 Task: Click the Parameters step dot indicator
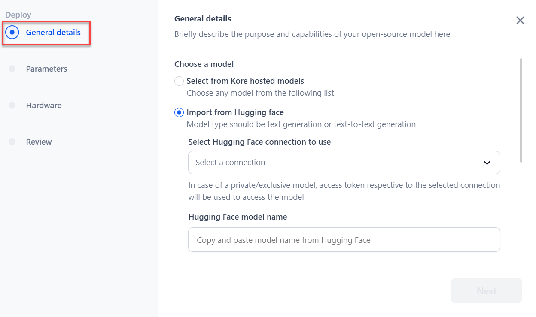point(12,69)
